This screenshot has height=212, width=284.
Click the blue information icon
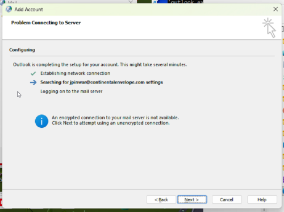tap(41, 121)
